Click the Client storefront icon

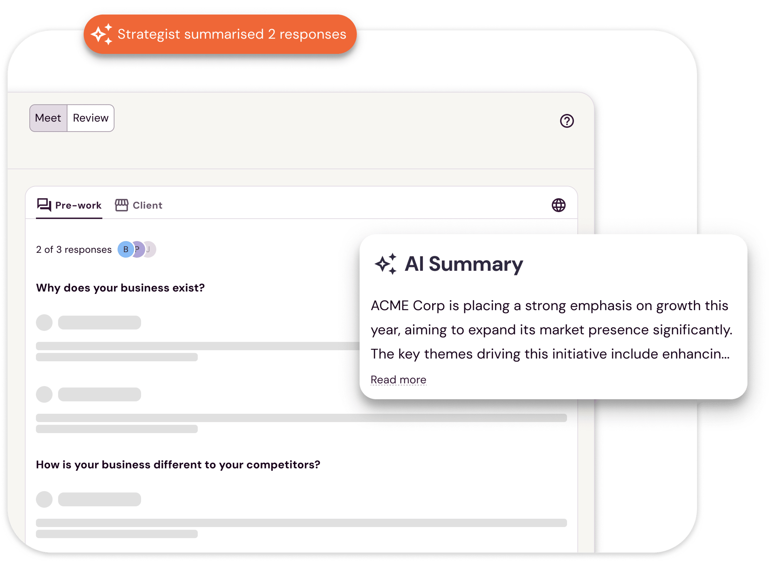(121, 205)
